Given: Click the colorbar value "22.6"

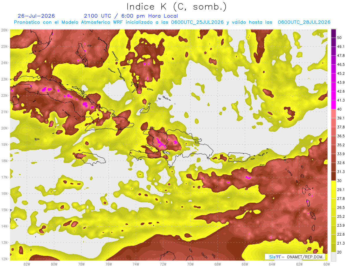Looking at the screenshot, I should click(x=341, y=234).
